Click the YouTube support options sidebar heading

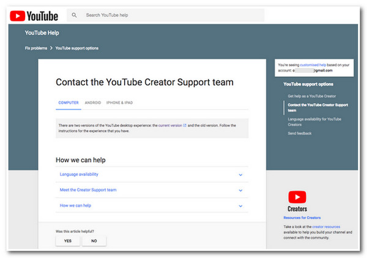(x=308, y=84)
